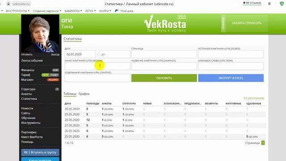286x161 pixels.
Task: Click the VekRosta logo
Action: click(x=165, y=24)
